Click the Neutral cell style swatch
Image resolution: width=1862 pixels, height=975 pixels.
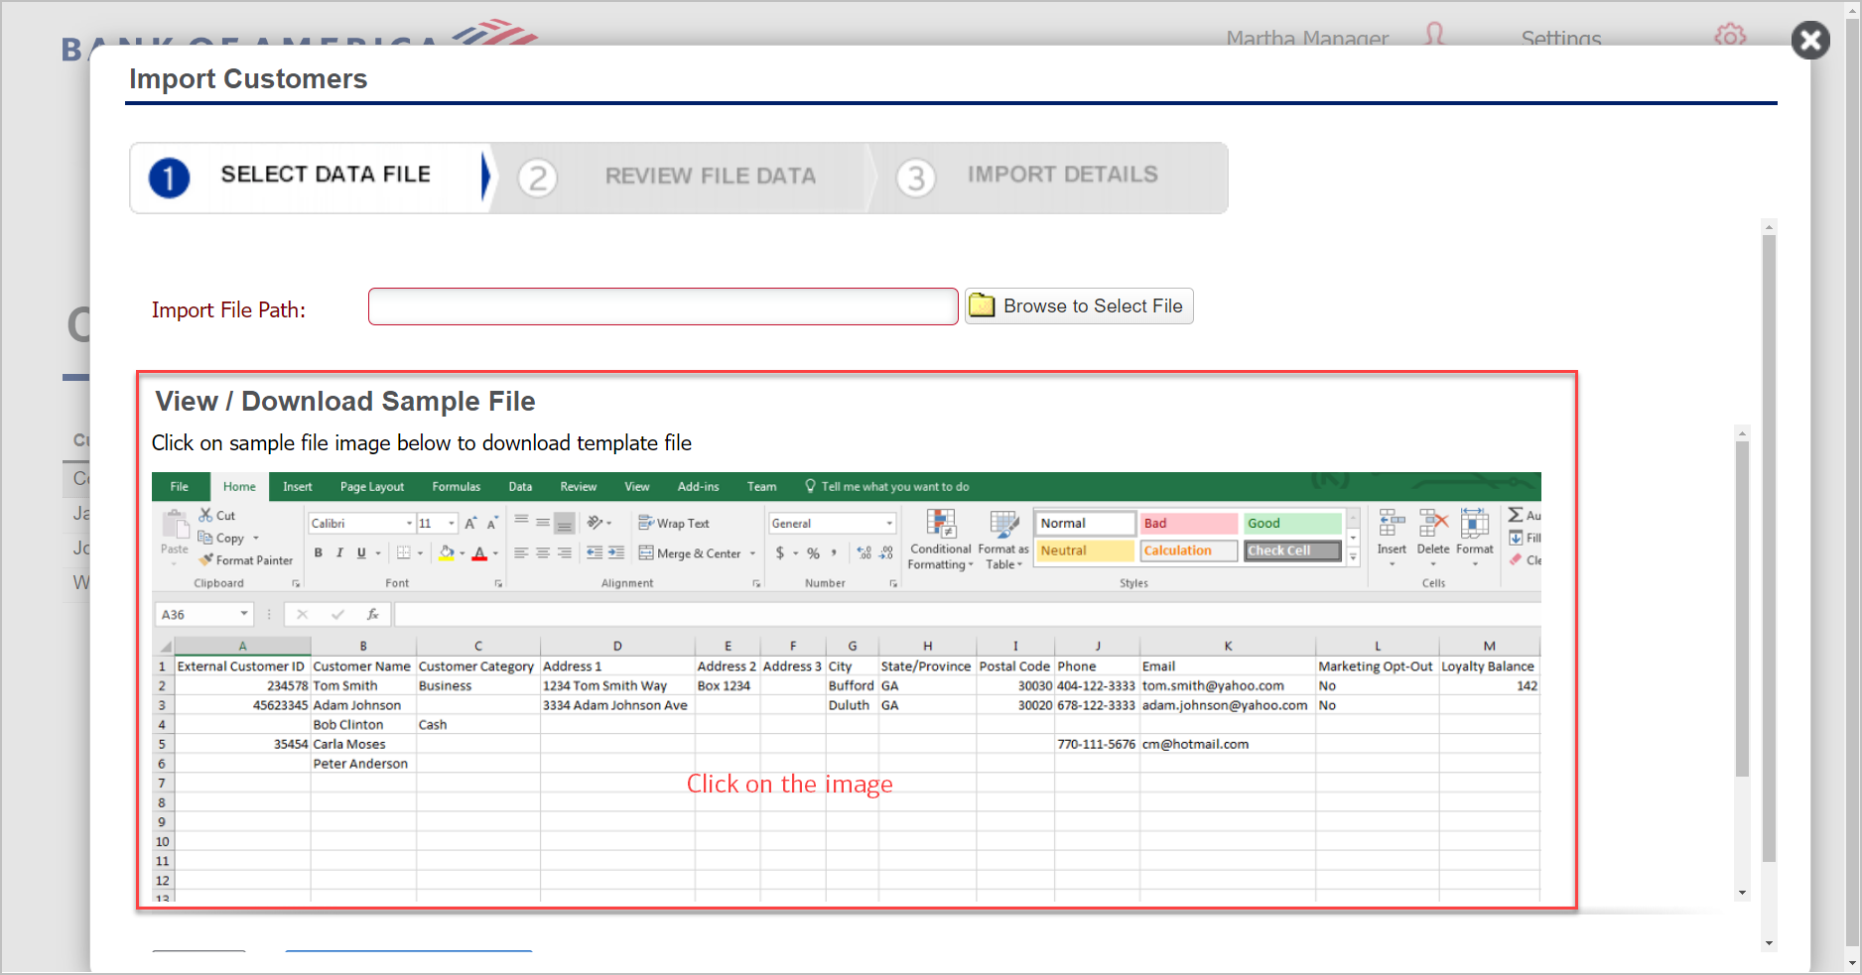pyautogui.click(x=1085, y=550)
